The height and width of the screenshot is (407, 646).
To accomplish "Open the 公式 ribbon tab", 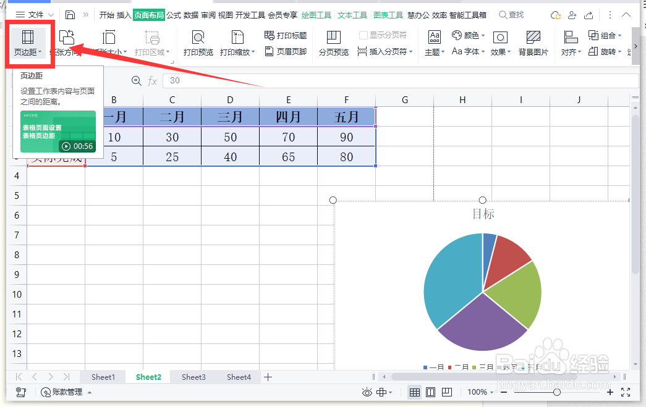I will point(174,15).
